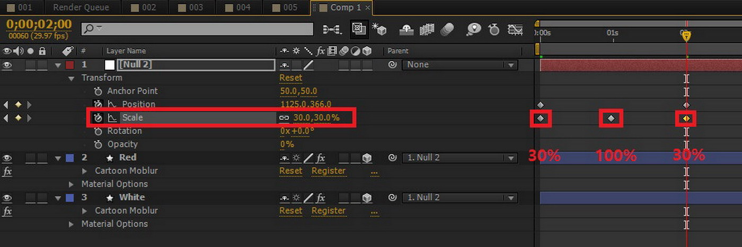
Task: Click the Null 2 parent pick whip
Action: point(392,65)
